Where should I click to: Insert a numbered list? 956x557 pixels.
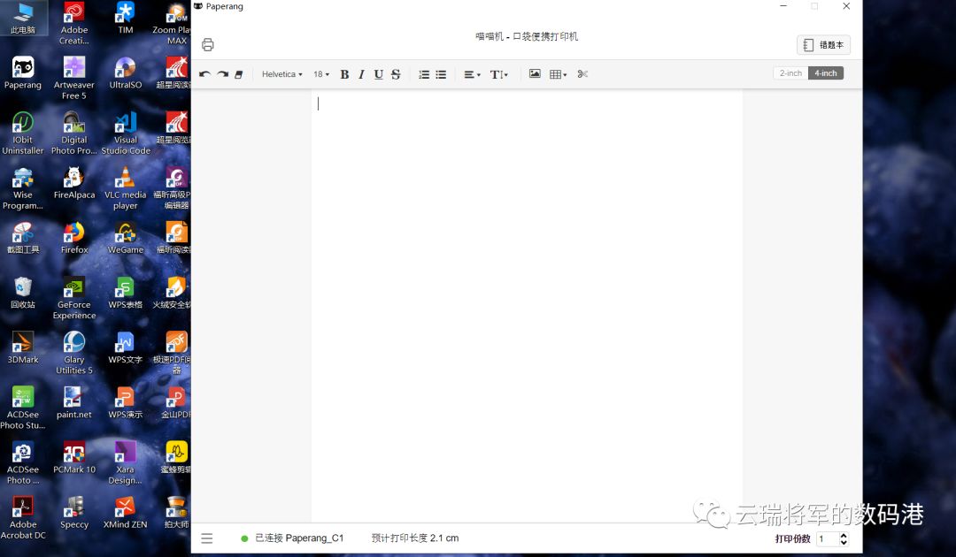424,74
